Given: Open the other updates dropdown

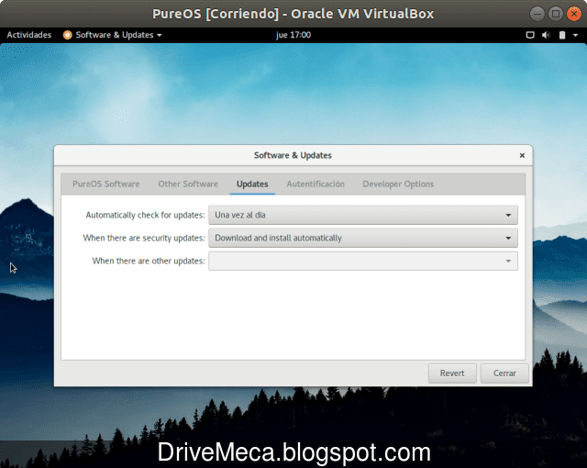Looking at the screenshot, I should pos(363,261).
